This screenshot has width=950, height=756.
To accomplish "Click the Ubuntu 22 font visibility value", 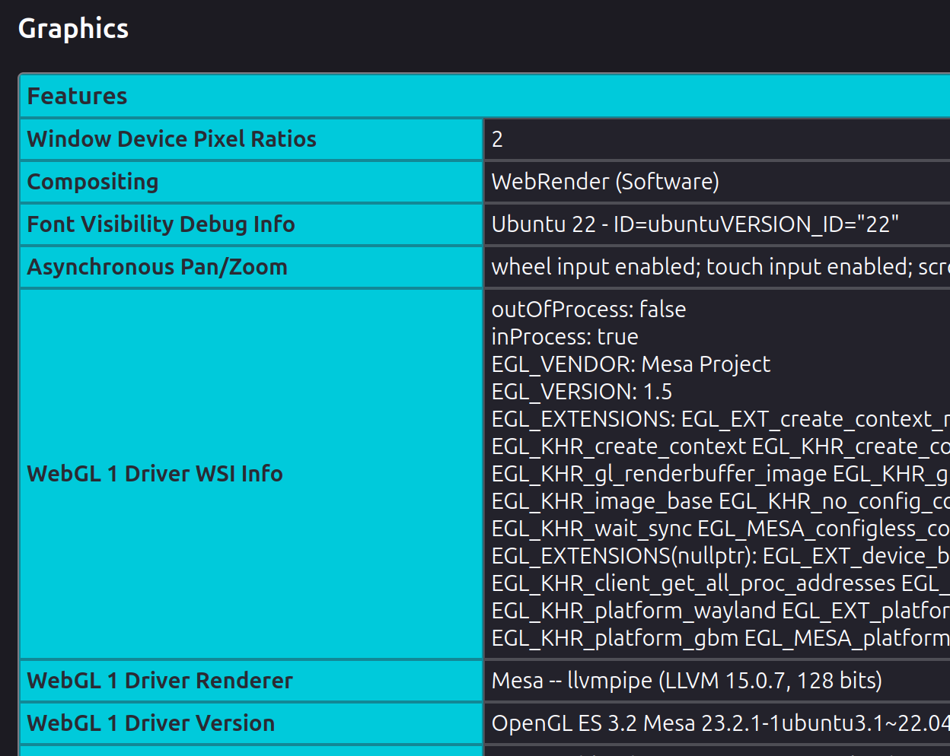I will (x=694, y=224).
